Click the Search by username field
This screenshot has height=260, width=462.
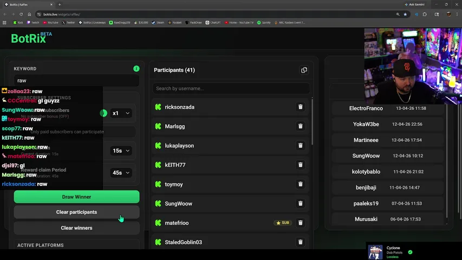pyautogui.click(x=231, y=88)
